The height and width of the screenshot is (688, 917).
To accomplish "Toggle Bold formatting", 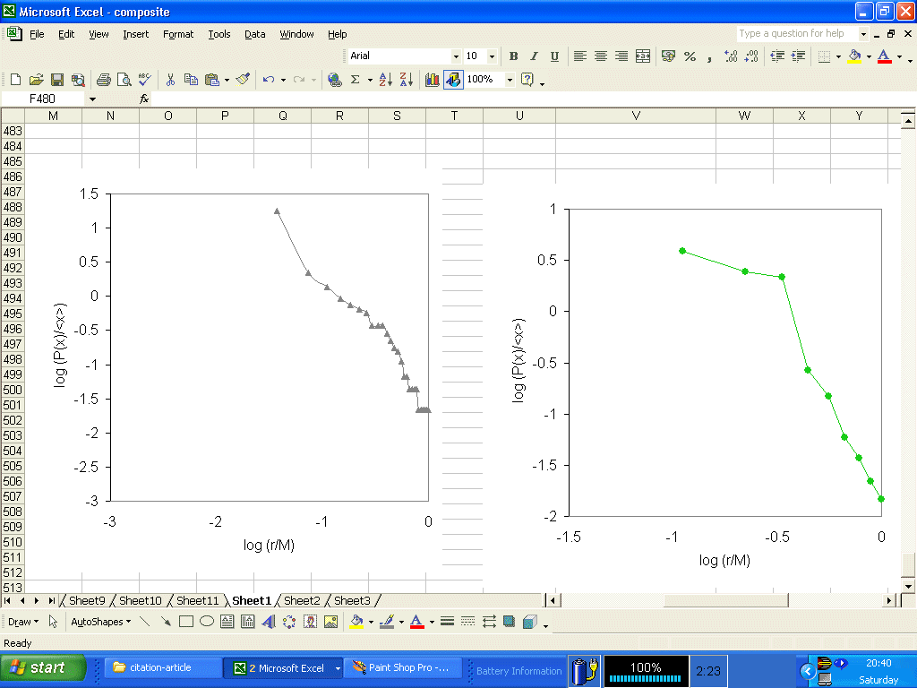I will (513, 56).
